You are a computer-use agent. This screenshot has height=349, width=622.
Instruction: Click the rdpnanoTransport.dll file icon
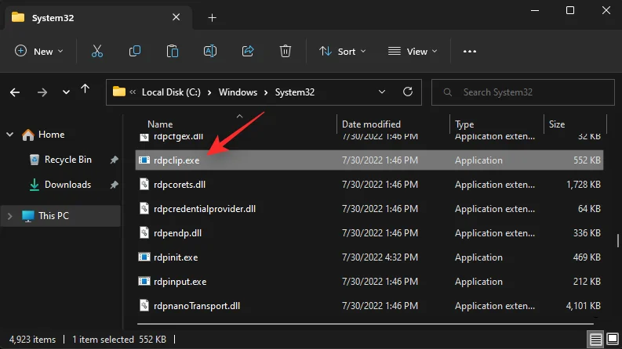144,305
